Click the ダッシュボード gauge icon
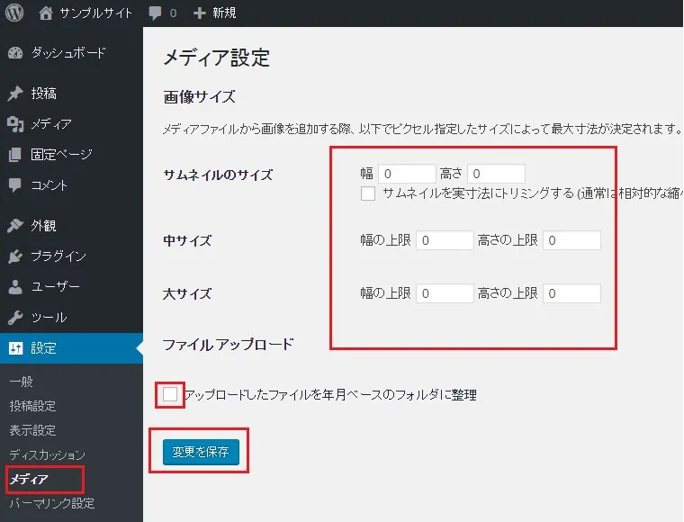Viewport: 684px width, 522px height. coord(14,52)
